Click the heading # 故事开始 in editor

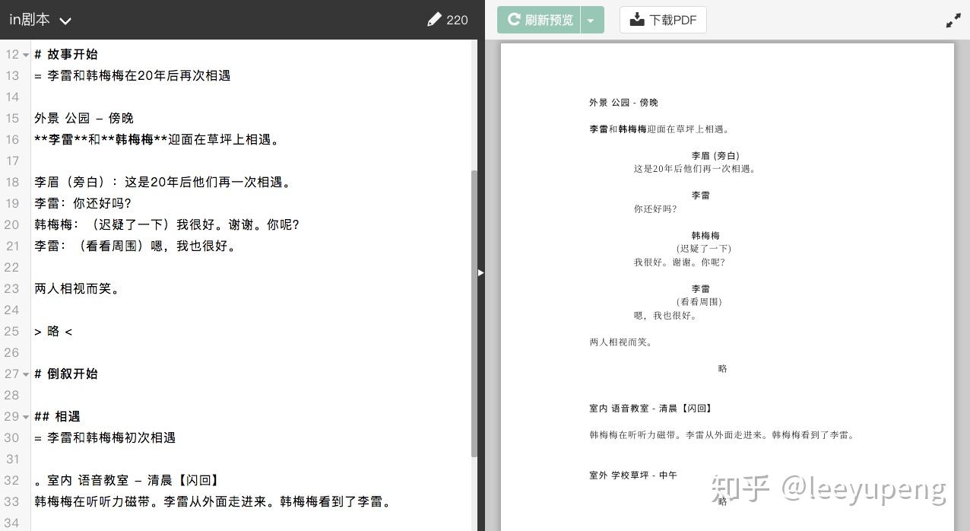[x=65, y=54]
